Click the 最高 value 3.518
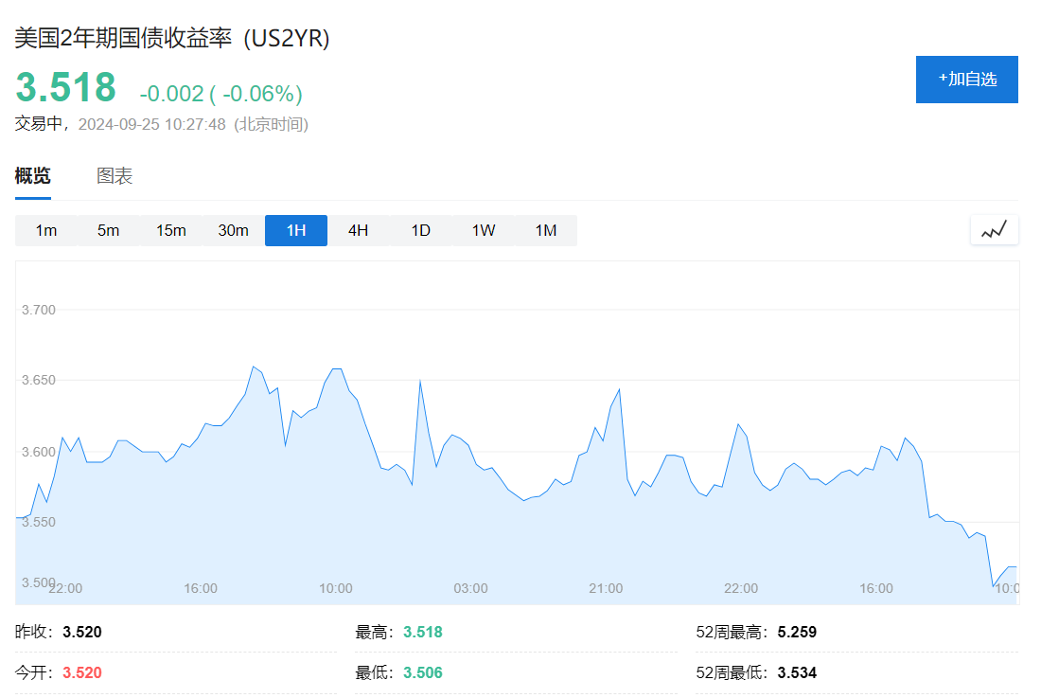The height and width of the screenshot is (698, 1041). [423, 632]
